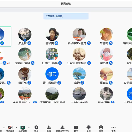Select 新华书店+金龙 baby avatar

coord(79,34)
